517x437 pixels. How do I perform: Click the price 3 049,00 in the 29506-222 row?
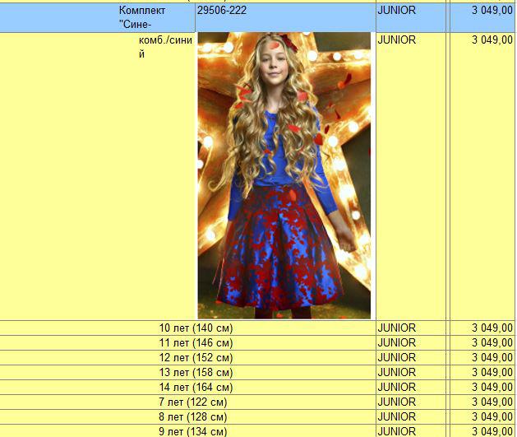pos(492,11)
